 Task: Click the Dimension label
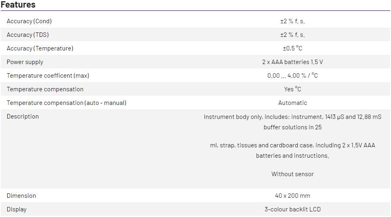coord(21,196)
